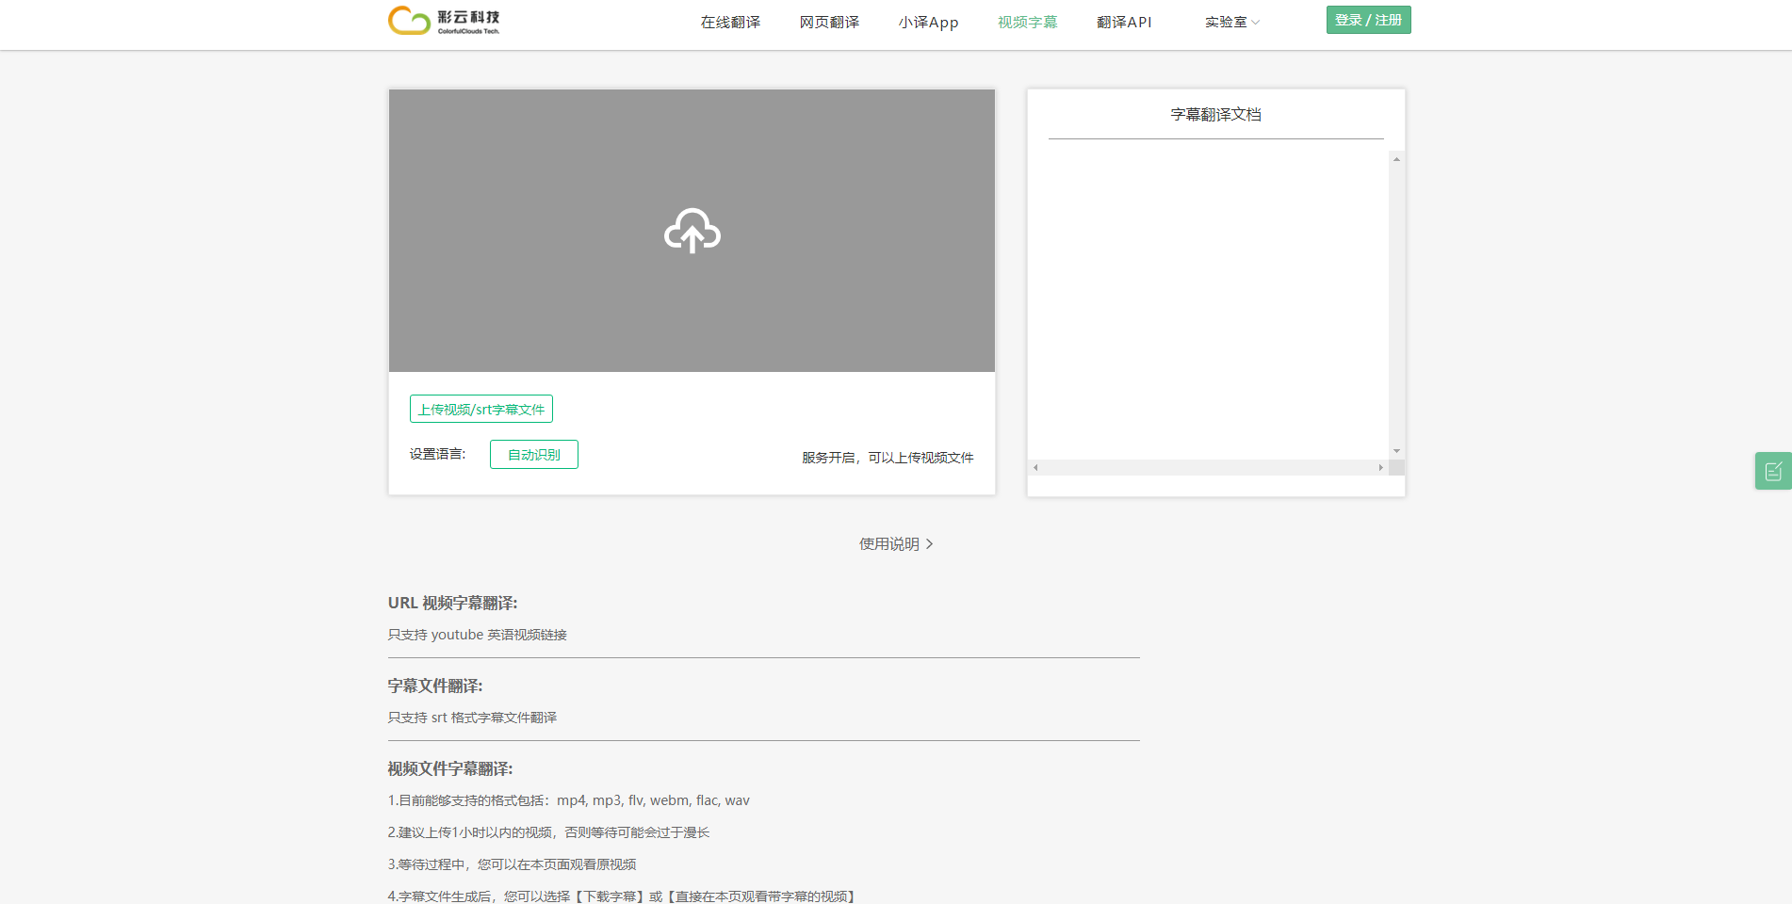
Task: Select the 视频字幕 navigation item
Action: click(x=1027, y=22)
